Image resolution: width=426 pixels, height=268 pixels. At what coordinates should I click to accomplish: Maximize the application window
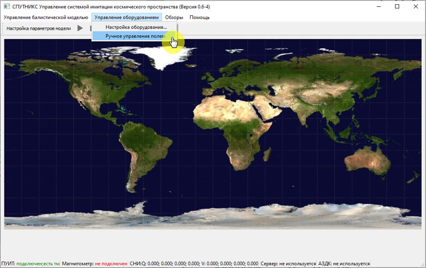coord(397,6)
